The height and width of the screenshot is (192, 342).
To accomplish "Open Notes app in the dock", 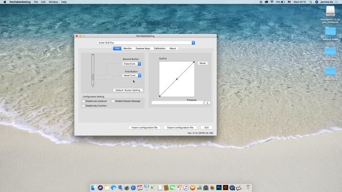I will 107,187.
